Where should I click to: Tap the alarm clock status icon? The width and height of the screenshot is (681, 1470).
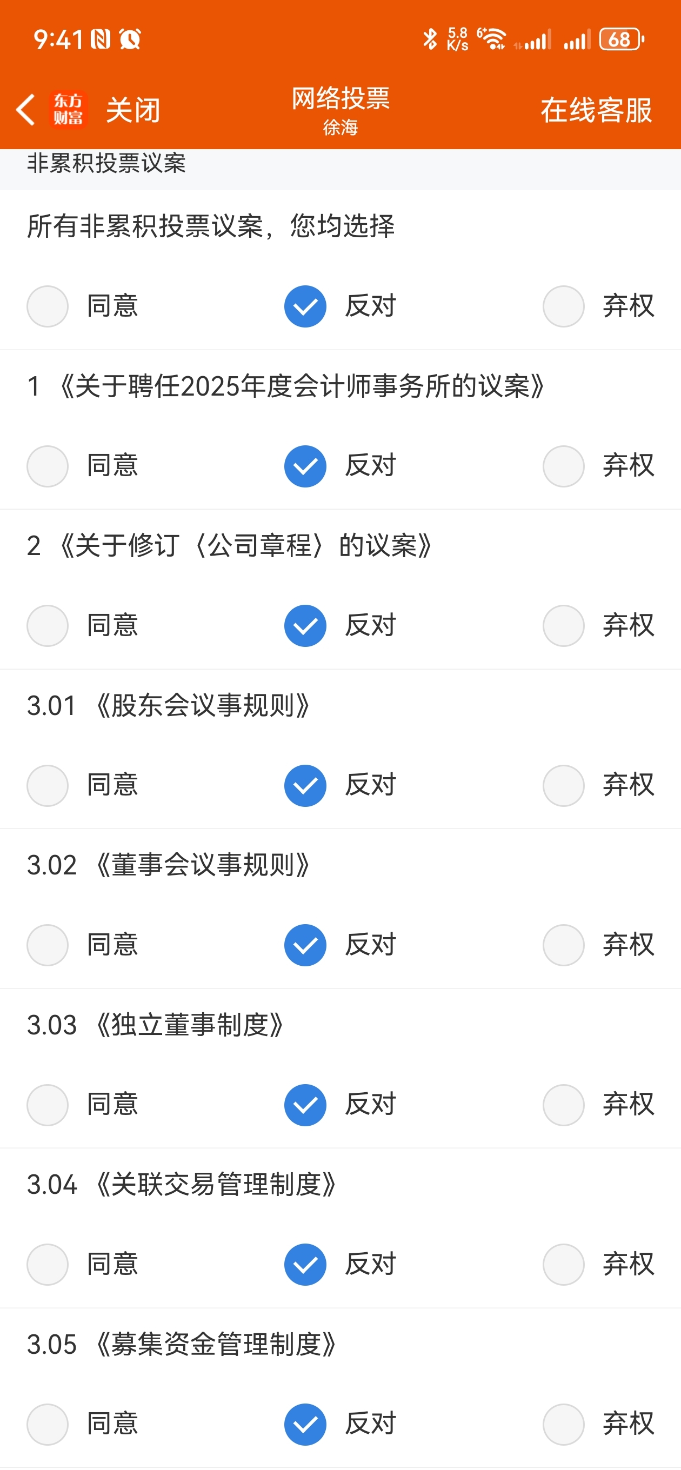[130, 39]
